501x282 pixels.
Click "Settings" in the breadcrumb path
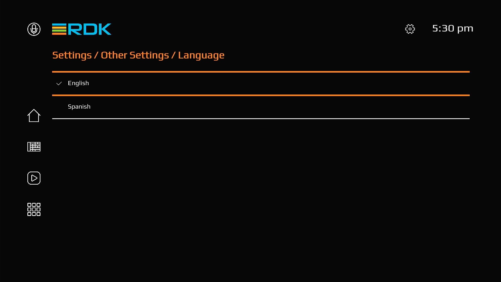coord(72,55)
